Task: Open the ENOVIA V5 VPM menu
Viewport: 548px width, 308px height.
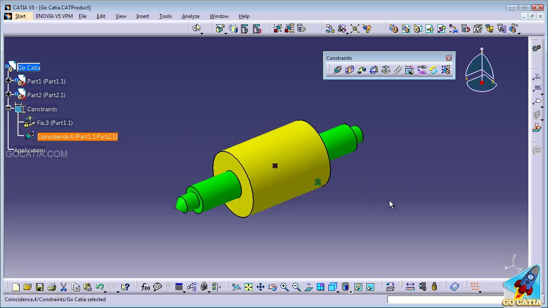Action: (x=54, y=16)
